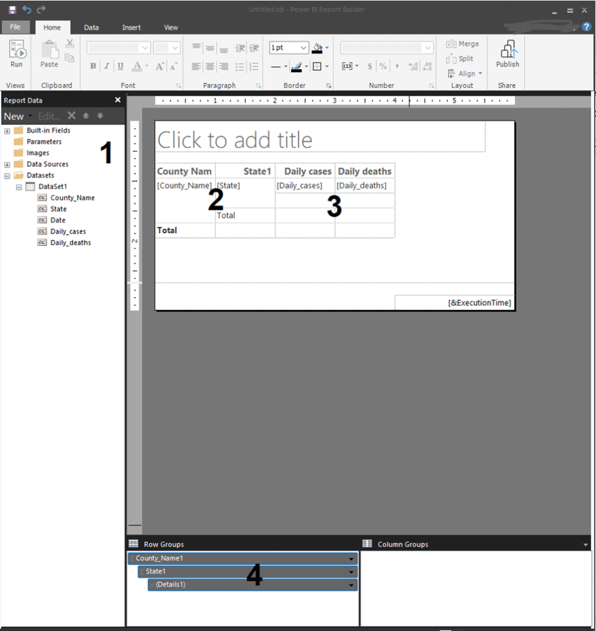The height and width of the screenshot is (631, 596).
Task: Switch to the Home tab
Action: click(x=52, y=27)
